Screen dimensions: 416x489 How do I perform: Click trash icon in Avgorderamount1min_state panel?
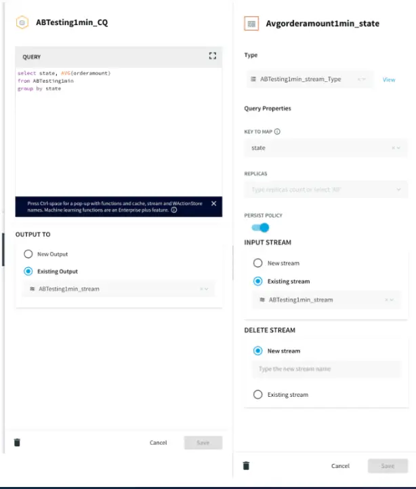[247, 465]
